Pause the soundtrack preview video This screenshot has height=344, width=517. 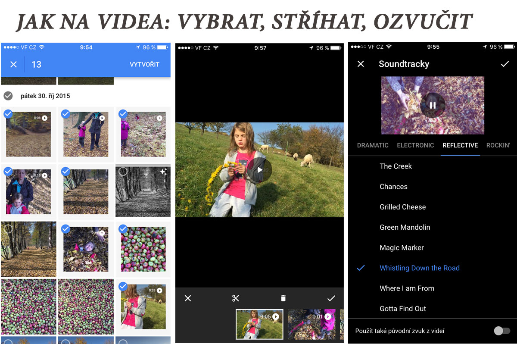pos(433,105)
